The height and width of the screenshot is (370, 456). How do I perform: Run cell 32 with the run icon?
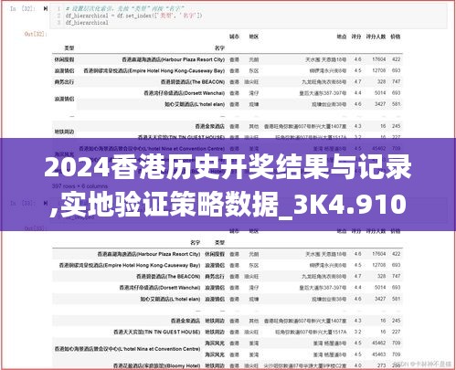point(46,8)
